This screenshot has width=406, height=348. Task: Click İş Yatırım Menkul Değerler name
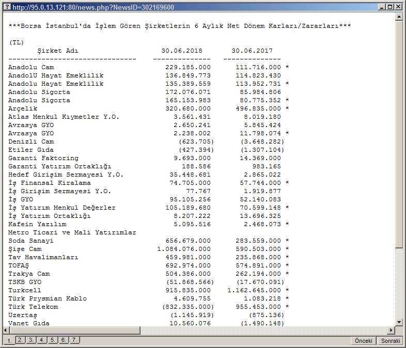click(x=62, y=208)
